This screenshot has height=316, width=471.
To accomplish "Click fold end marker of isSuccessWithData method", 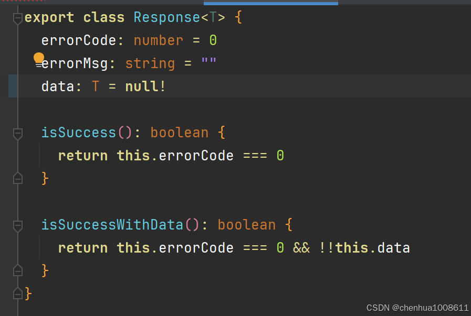I will pos(18,271).
